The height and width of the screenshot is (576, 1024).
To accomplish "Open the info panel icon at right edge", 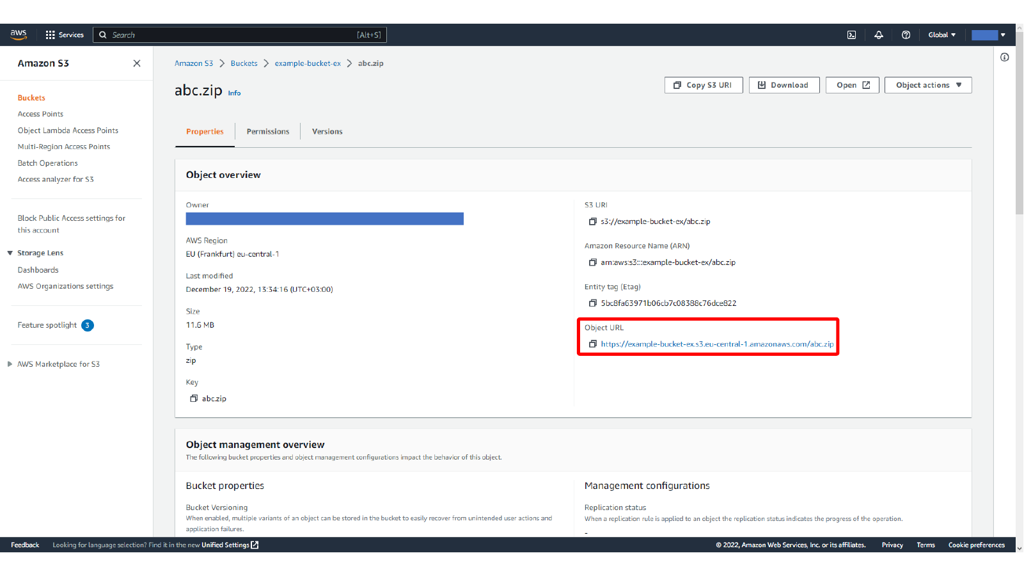I will coord(1005,57).
